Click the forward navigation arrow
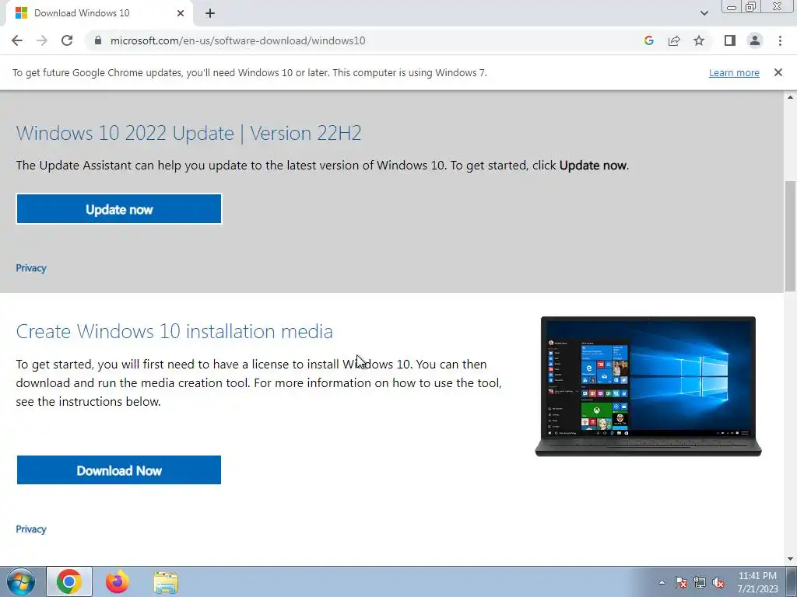 tap(42, 40)
